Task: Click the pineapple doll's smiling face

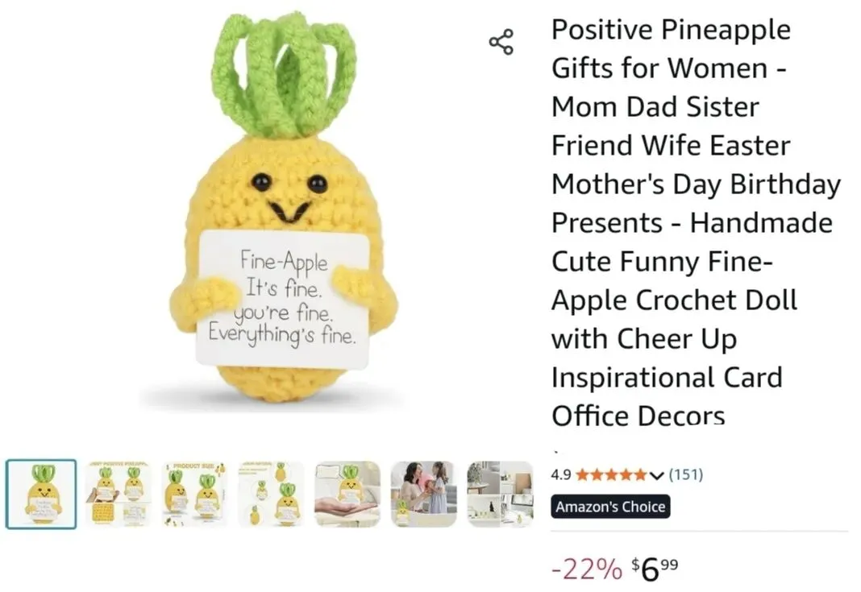Action: click(290, 197)
